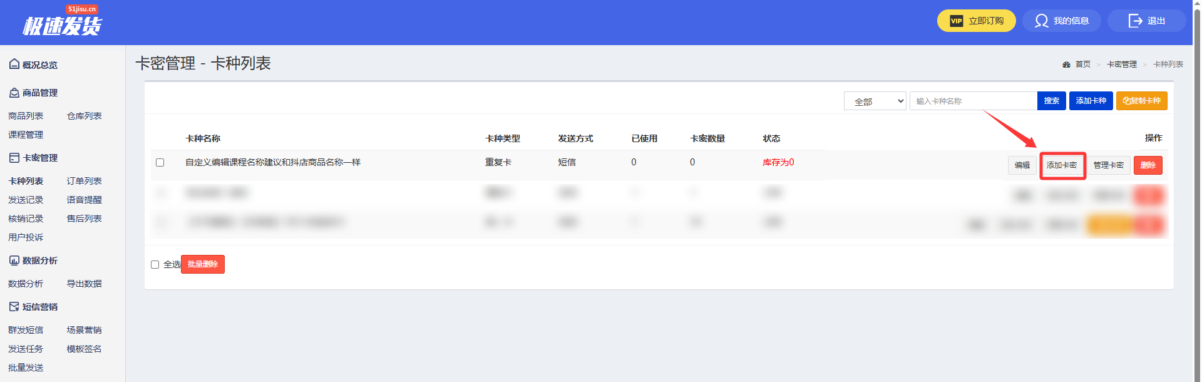The width and height of the screenshot is (1202, 382).
Task: Click the 卡密管理 card icon
Action: [x=14, y=158]
